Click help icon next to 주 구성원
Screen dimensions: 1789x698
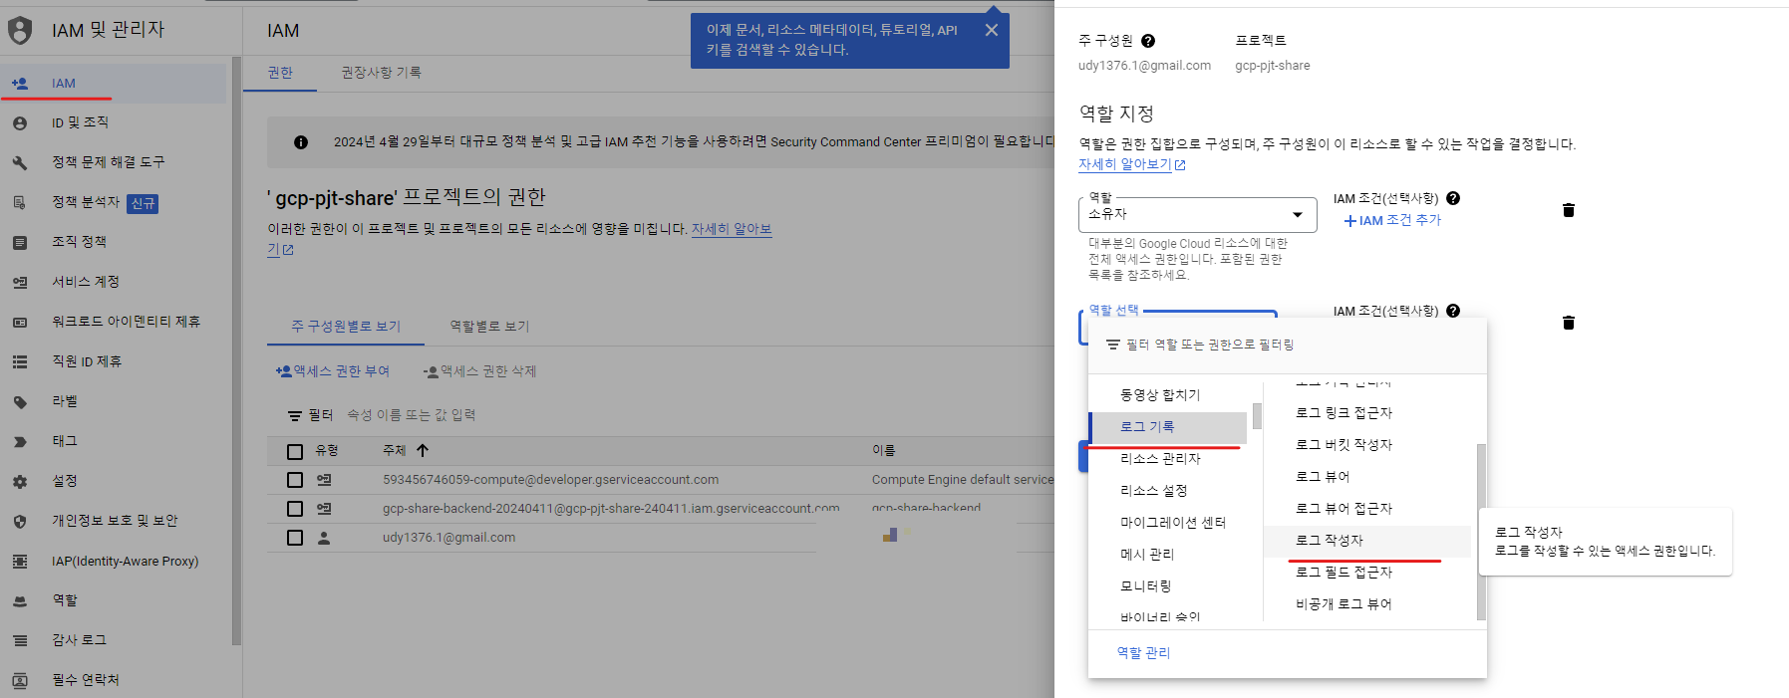(1148, 41)
